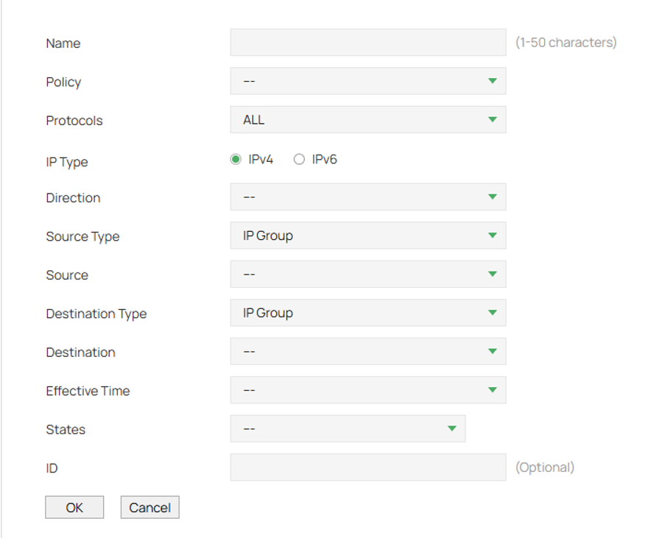
Task: Confirm with the OK button
Action: pos(74,507)
